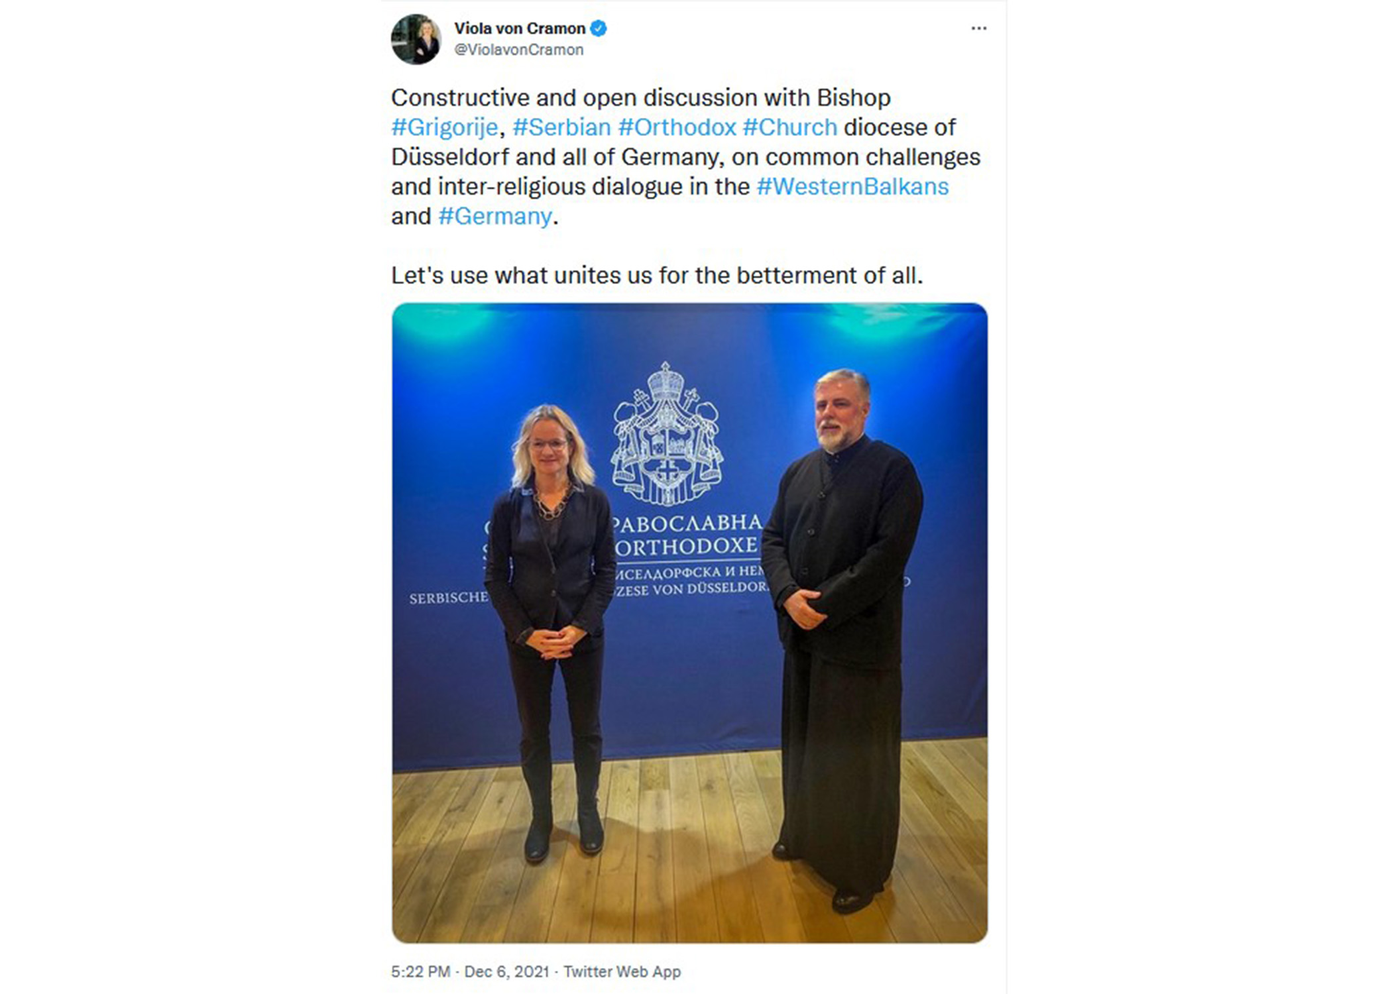The image size is (1392, 994).
Task: Click the 5:22 PM timestamp
Action: click(420, 971)
